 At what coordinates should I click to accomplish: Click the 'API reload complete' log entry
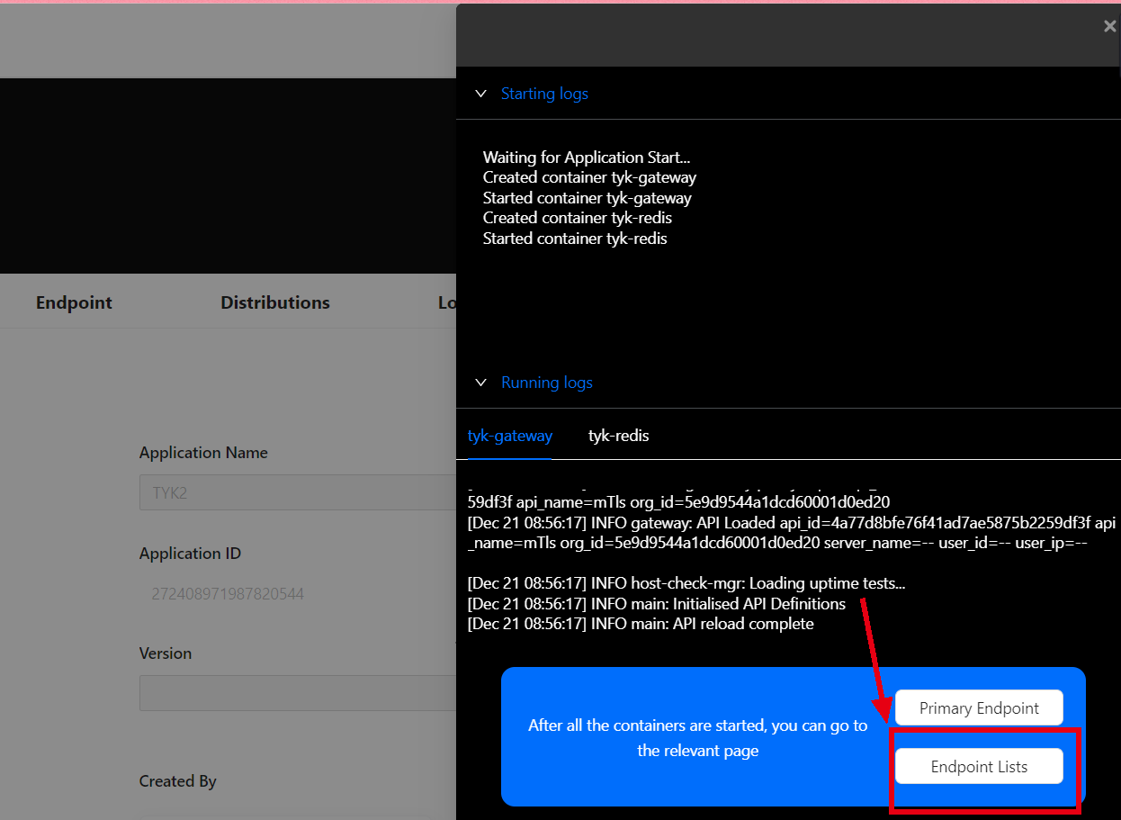[x=641, y=624]
